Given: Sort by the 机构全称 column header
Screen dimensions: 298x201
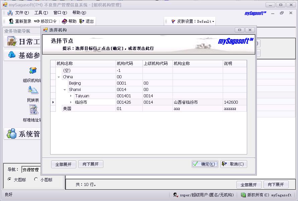Looking at the screenshot, I should pos(198,64).
